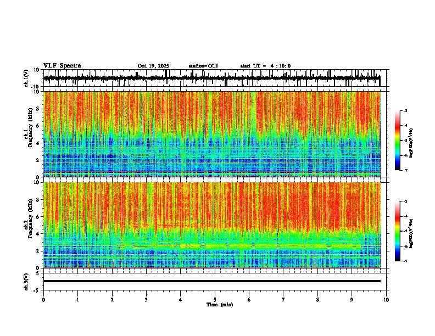Click the time axis tick label "7"
Image resolution: width=435 pixels, height=336 pixels.
pyautogui.click(x=283, y=300)
